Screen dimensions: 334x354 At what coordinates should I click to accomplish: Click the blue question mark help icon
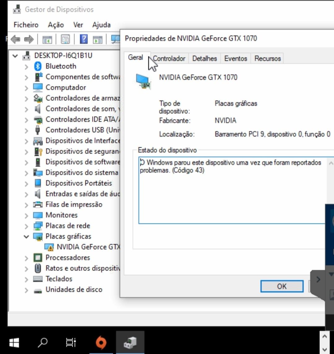pos(83,39)
